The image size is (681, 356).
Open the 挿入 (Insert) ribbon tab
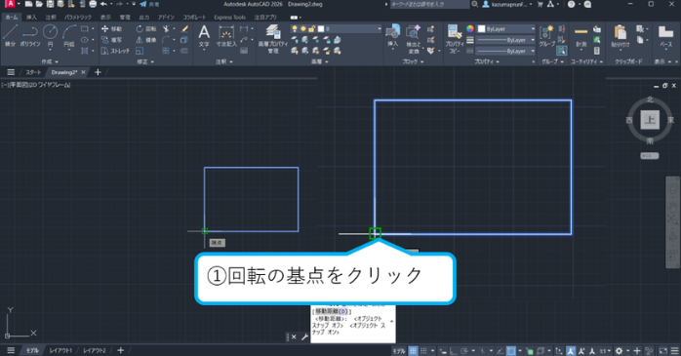click(x=31, y=18)
